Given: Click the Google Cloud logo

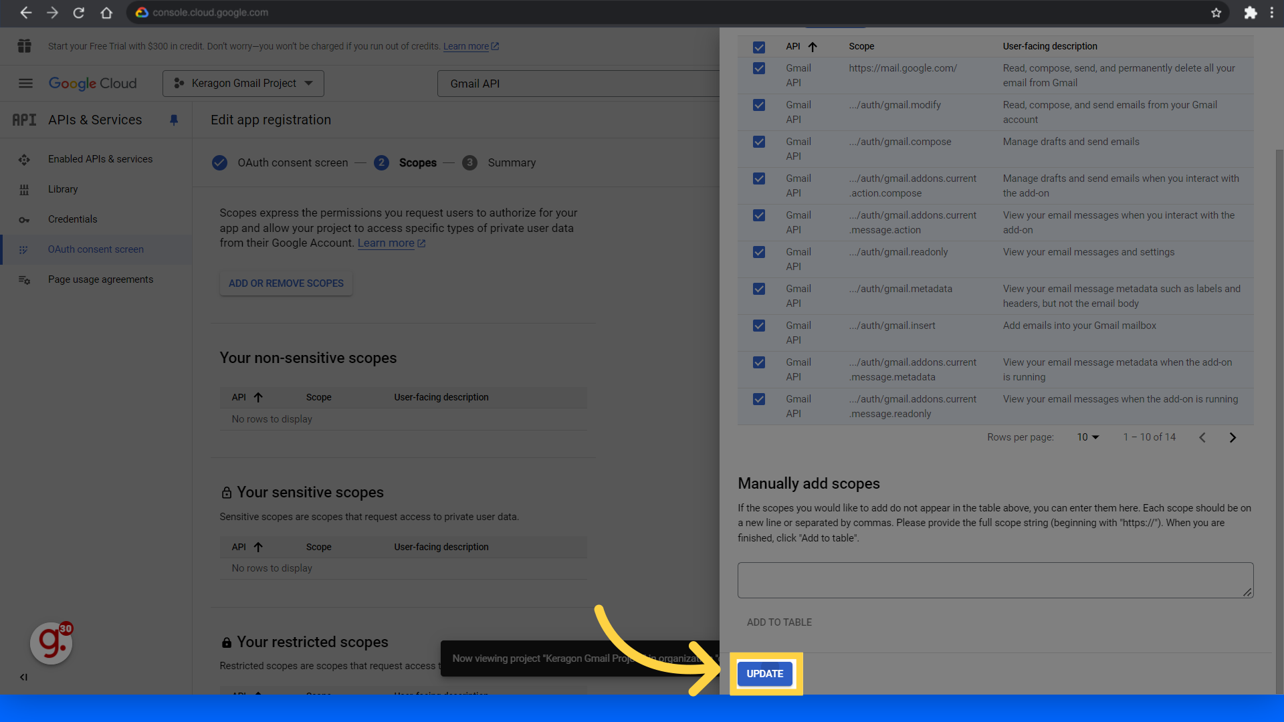Looking at the screenshot, I should [92, 84].
